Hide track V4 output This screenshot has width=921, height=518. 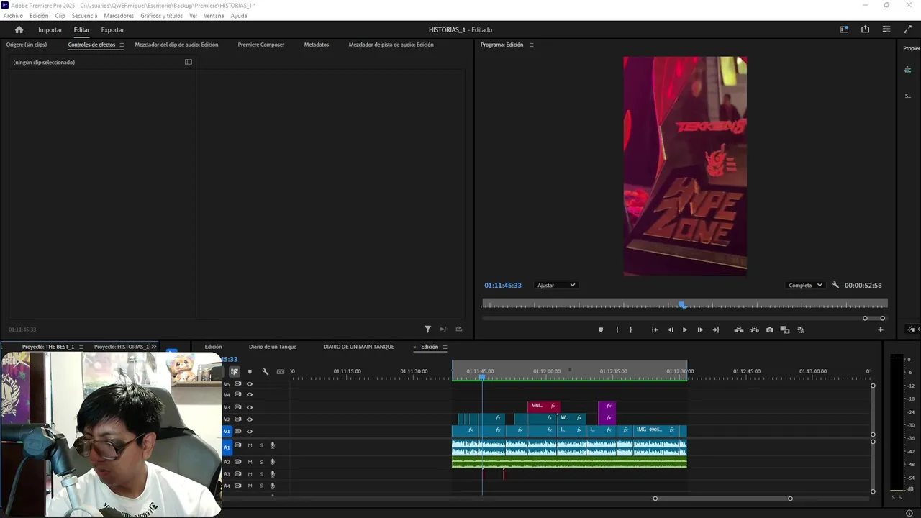point(250,394)
